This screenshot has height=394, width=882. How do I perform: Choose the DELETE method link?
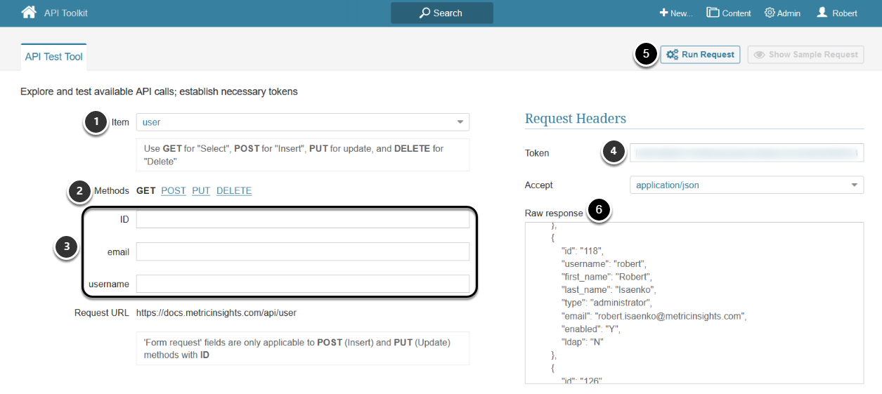pos(234,191)
